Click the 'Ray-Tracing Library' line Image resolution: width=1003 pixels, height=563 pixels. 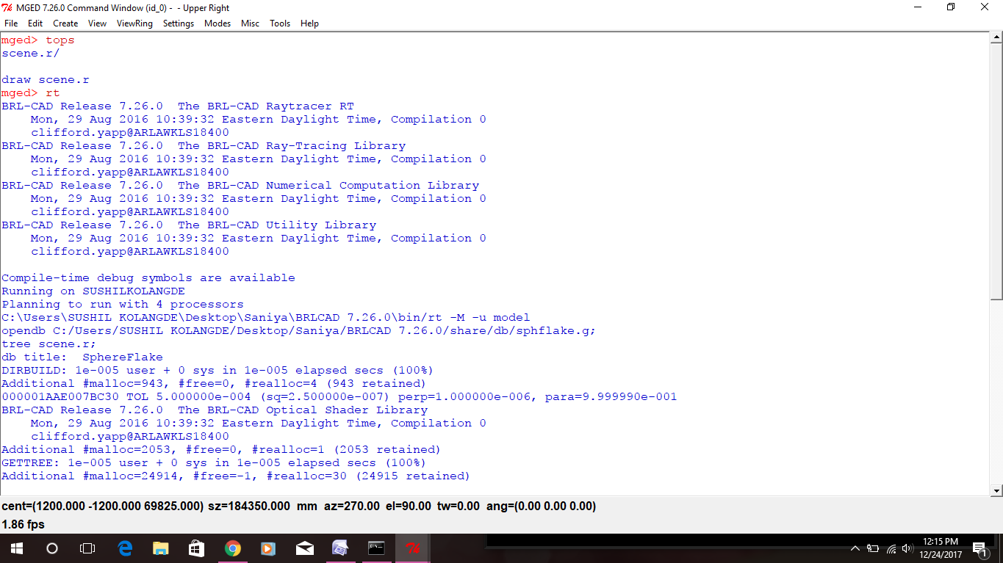pos(204,146)
